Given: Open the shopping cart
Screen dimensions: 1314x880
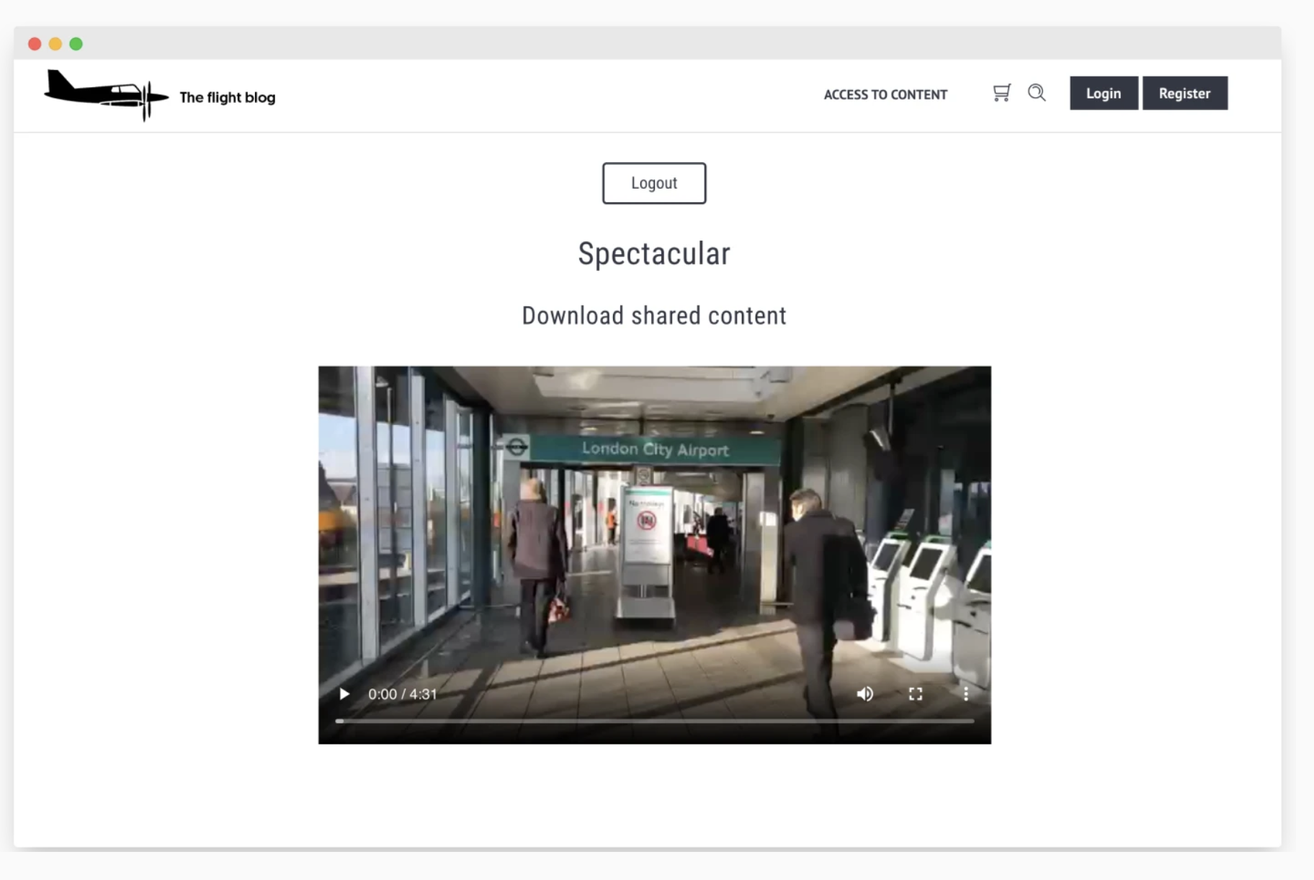Looking at the screenshot, I should [1001, 93].
